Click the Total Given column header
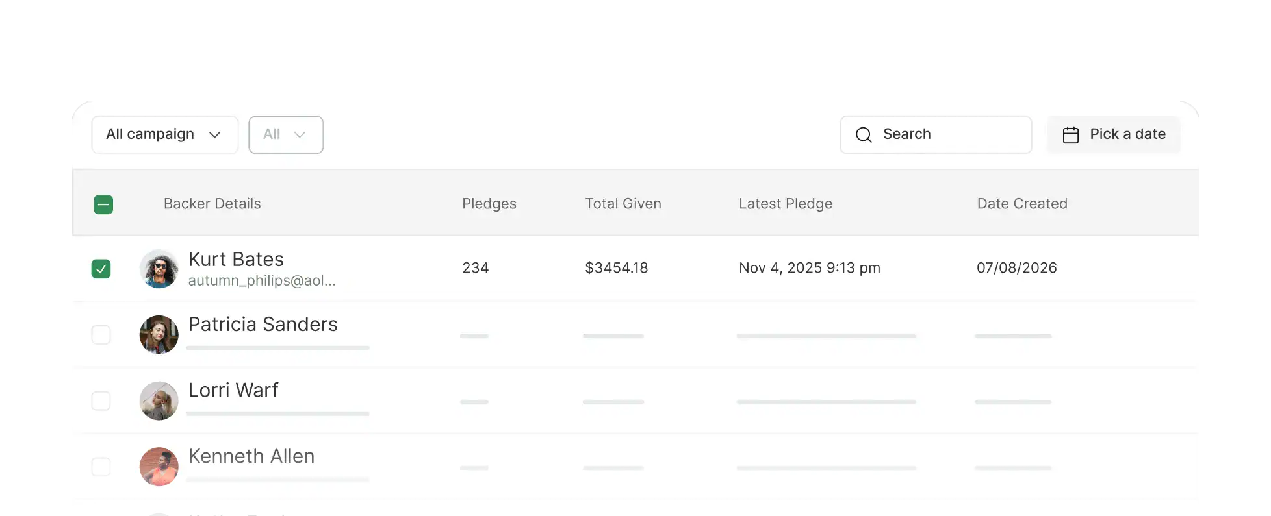Screen dimensions: 1271x516 pyautogui.click(x=623, y=204)
